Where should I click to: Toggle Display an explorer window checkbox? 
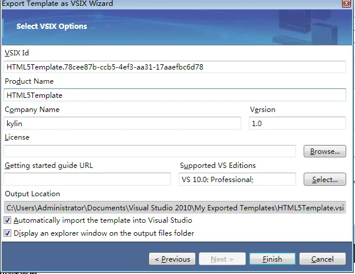coord(7,233)
